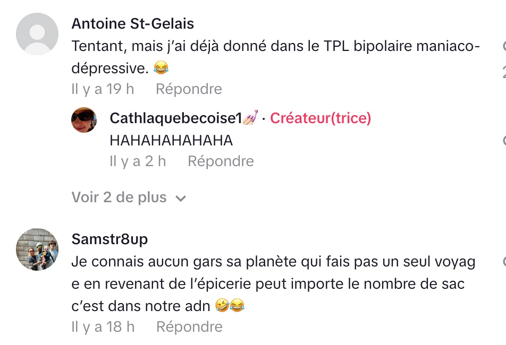Click the "Créateur(trice)" badge label
The width and height of the screenshot is (506, 345).
click(321, 118)
